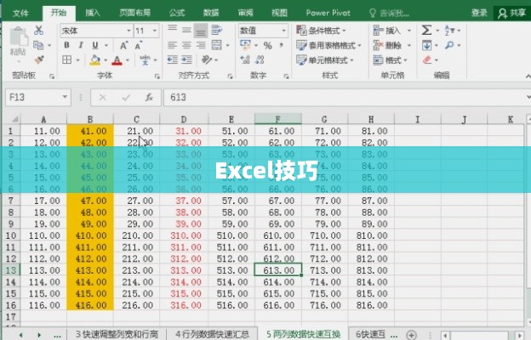Decrease indent icon
This screenshot has width=531, height=340.
173,59
